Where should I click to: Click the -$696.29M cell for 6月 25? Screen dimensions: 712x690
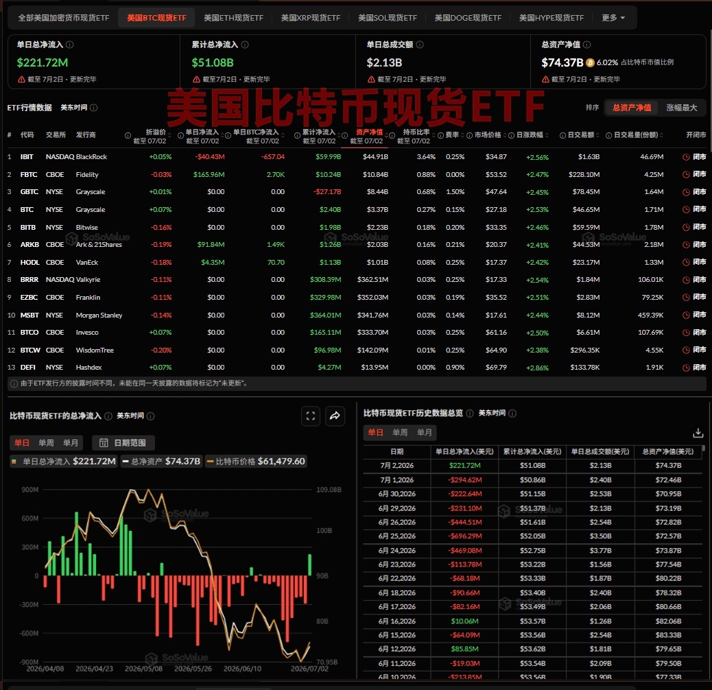point(464,536)
